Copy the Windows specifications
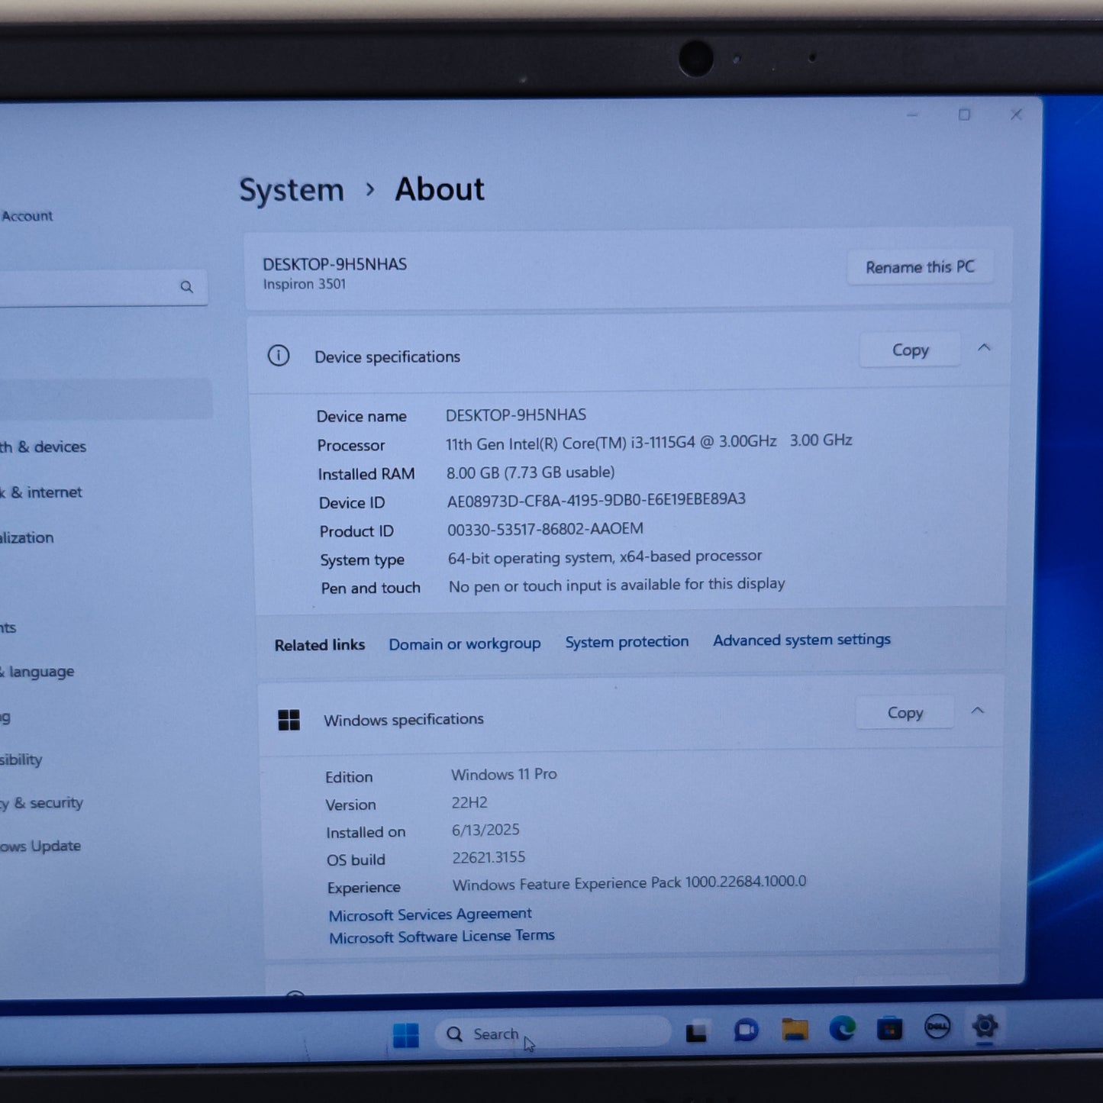Image resolution: width=1103 pixels, height=1103 pixels. (x=905, y=713)
